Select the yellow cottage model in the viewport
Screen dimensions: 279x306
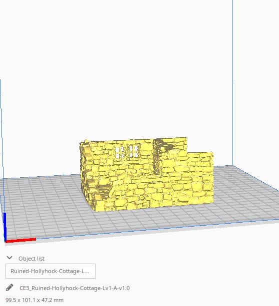[146, 174]
